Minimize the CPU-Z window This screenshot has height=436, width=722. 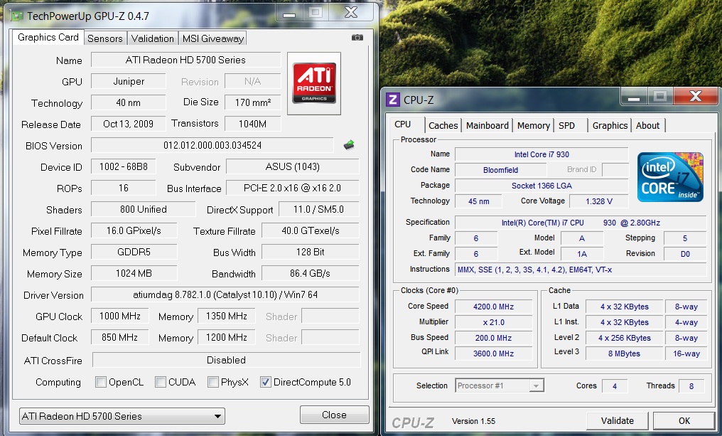click(x=634, y=97)
